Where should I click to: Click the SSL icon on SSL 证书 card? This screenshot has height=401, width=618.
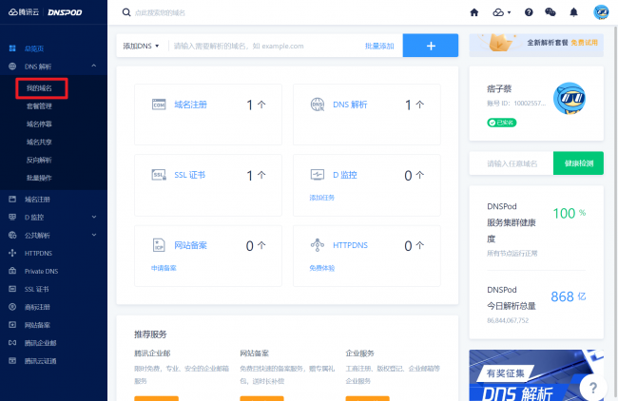pyautogui.click(x=159, y=175)
